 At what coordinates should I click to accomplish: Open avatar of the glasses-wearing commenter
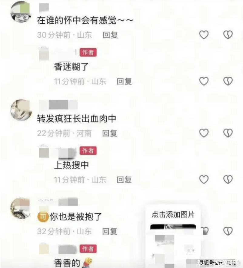[x=21, y=12]
